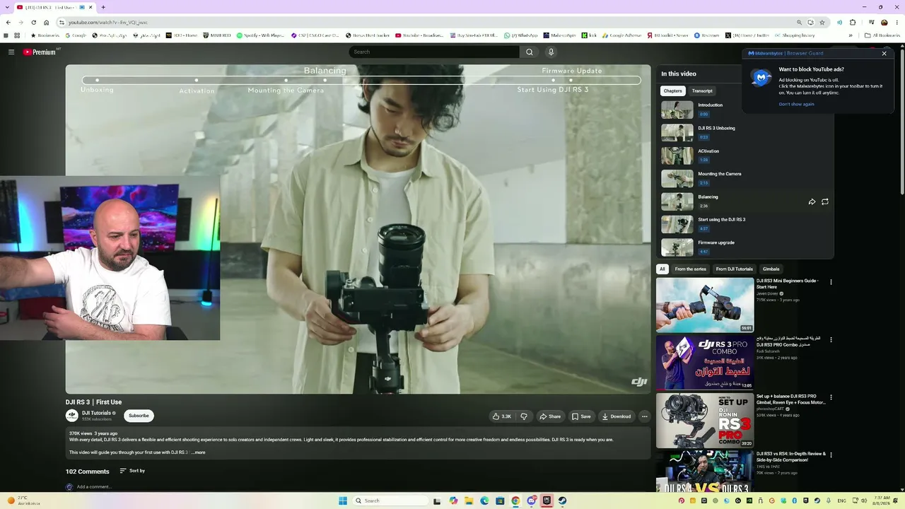
Task: Click the Windows taskbar Search box
Action: tap(391, 501)
